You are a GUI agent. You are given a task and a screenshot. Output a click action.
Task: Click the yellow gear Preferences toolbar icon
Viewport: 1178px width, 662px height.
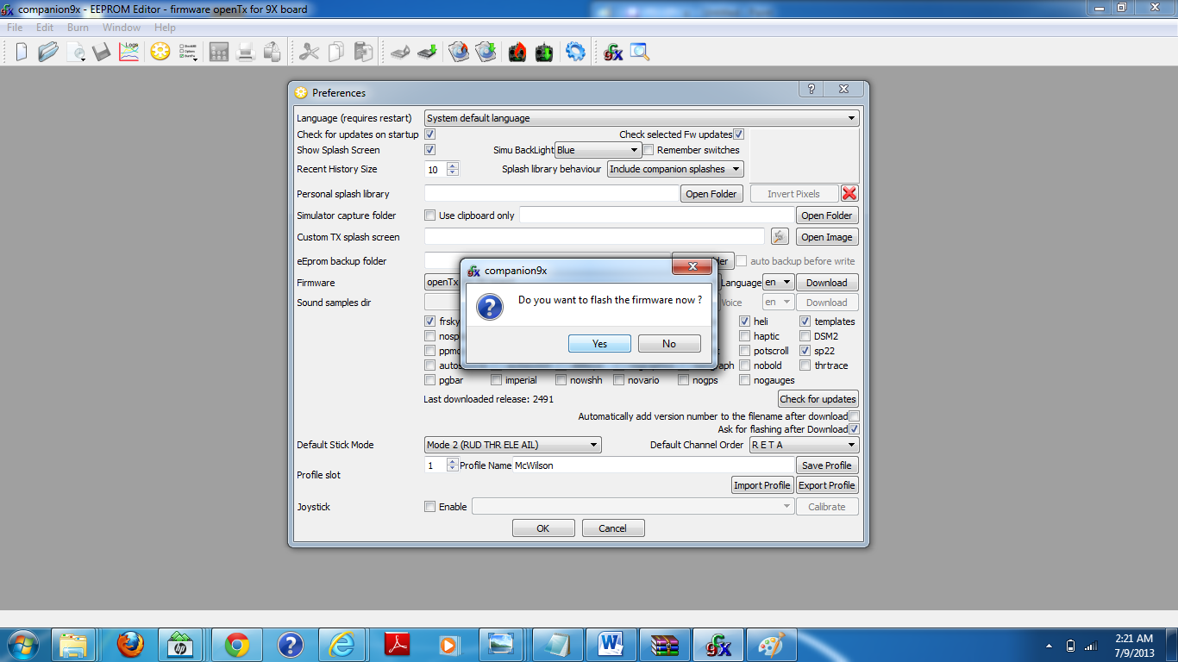pos(160,52)
